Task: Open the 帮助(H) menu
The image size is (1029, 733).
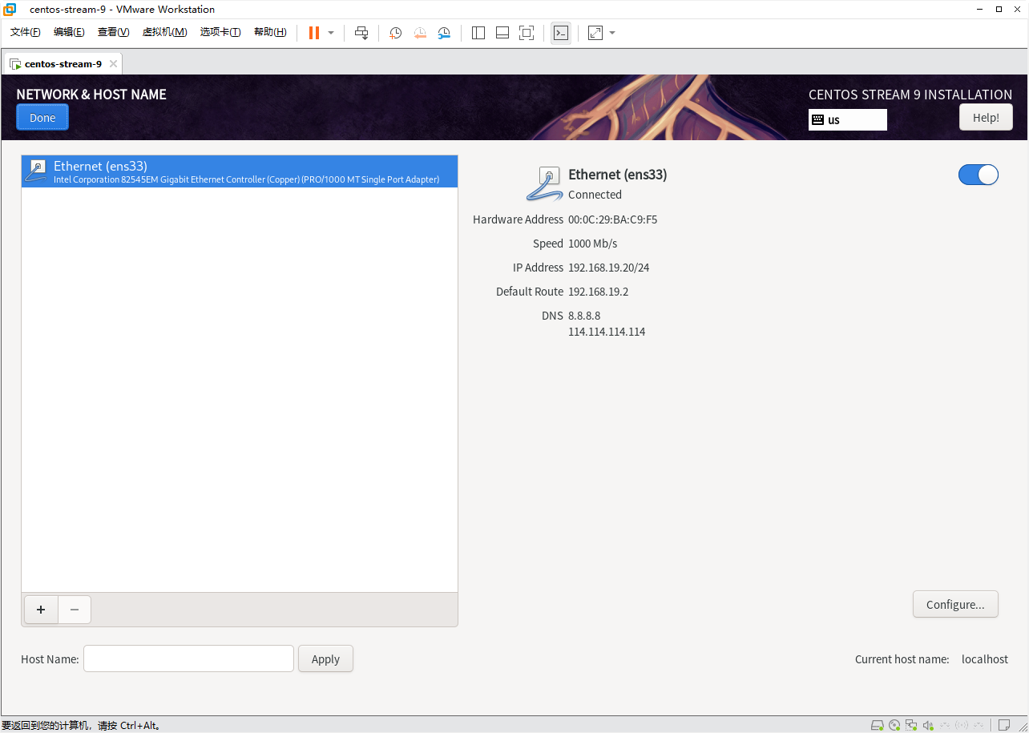Action: click(270, 32)
